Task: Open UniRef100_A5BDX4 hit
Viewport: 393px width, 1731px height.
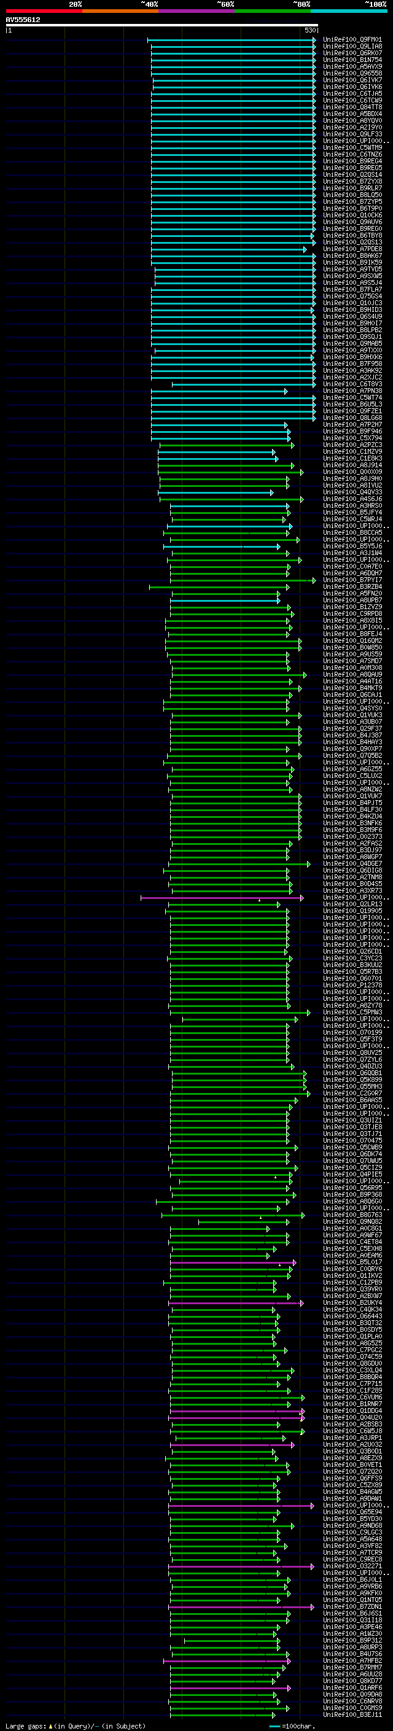Action: point(352,114)
